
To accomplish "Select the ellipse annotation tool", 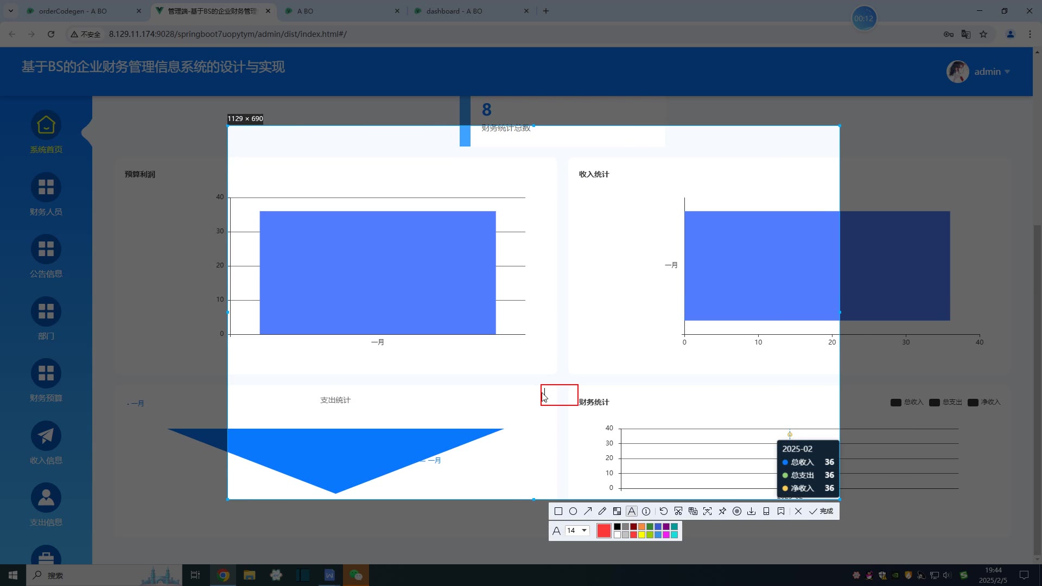I will point(573,511).
